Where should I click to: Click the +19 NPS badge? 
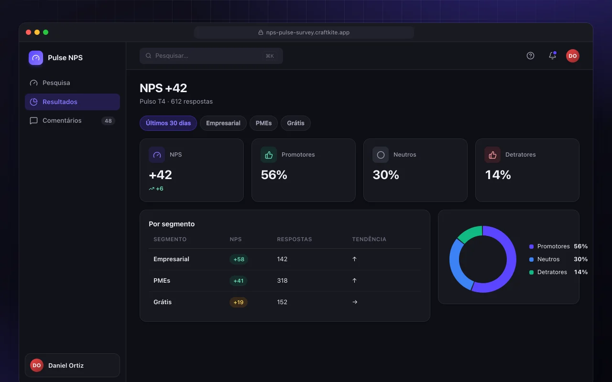239,302
